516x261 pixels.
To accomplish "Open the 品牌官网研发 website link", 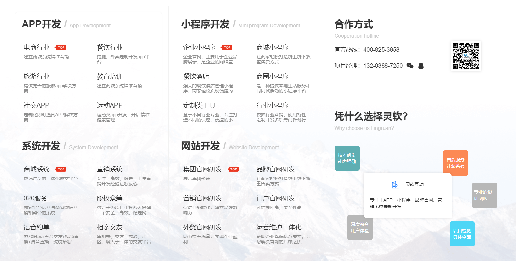I will 276,169.
